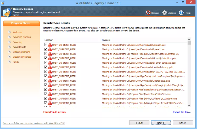Click the arrow icon beside Finish step
The image size is (197, 129).
click(x=9, y=62)
